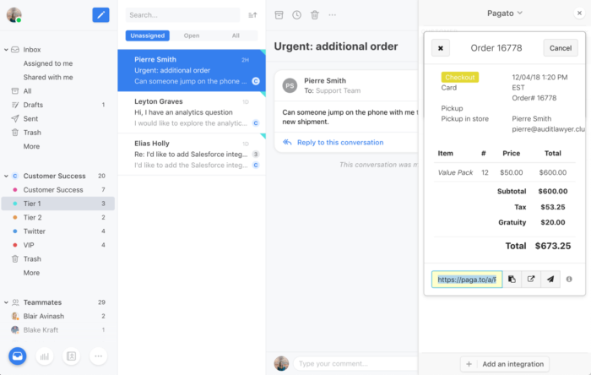This screenshot has width=591, height=375.
Task: Open the Pagato integration dropdown
Action: 505,14
